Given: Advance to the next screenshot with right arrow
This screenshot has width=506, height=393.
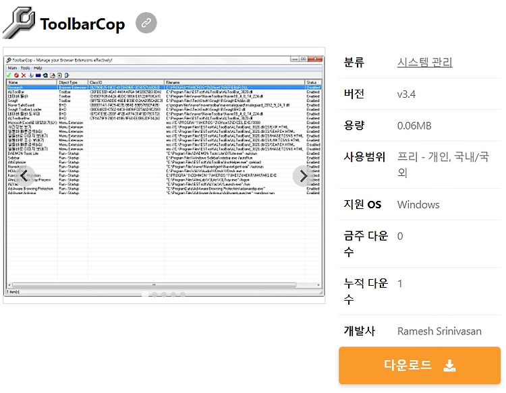Looking at the screenshot, I should [x=303, y=176].
